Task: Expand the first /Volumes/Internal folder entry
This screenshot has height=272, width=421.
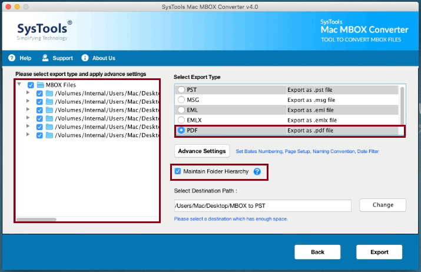Action: click(28, 93)
